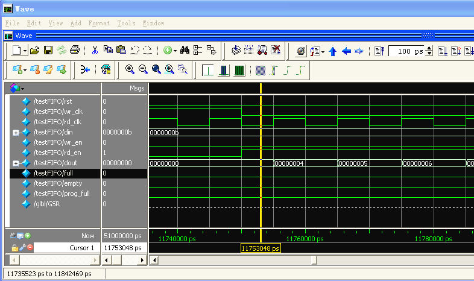Viewport: 474px width, 281px height.
Task: Click the Zoom Out magnifier icon
Action: pos(143,70)
